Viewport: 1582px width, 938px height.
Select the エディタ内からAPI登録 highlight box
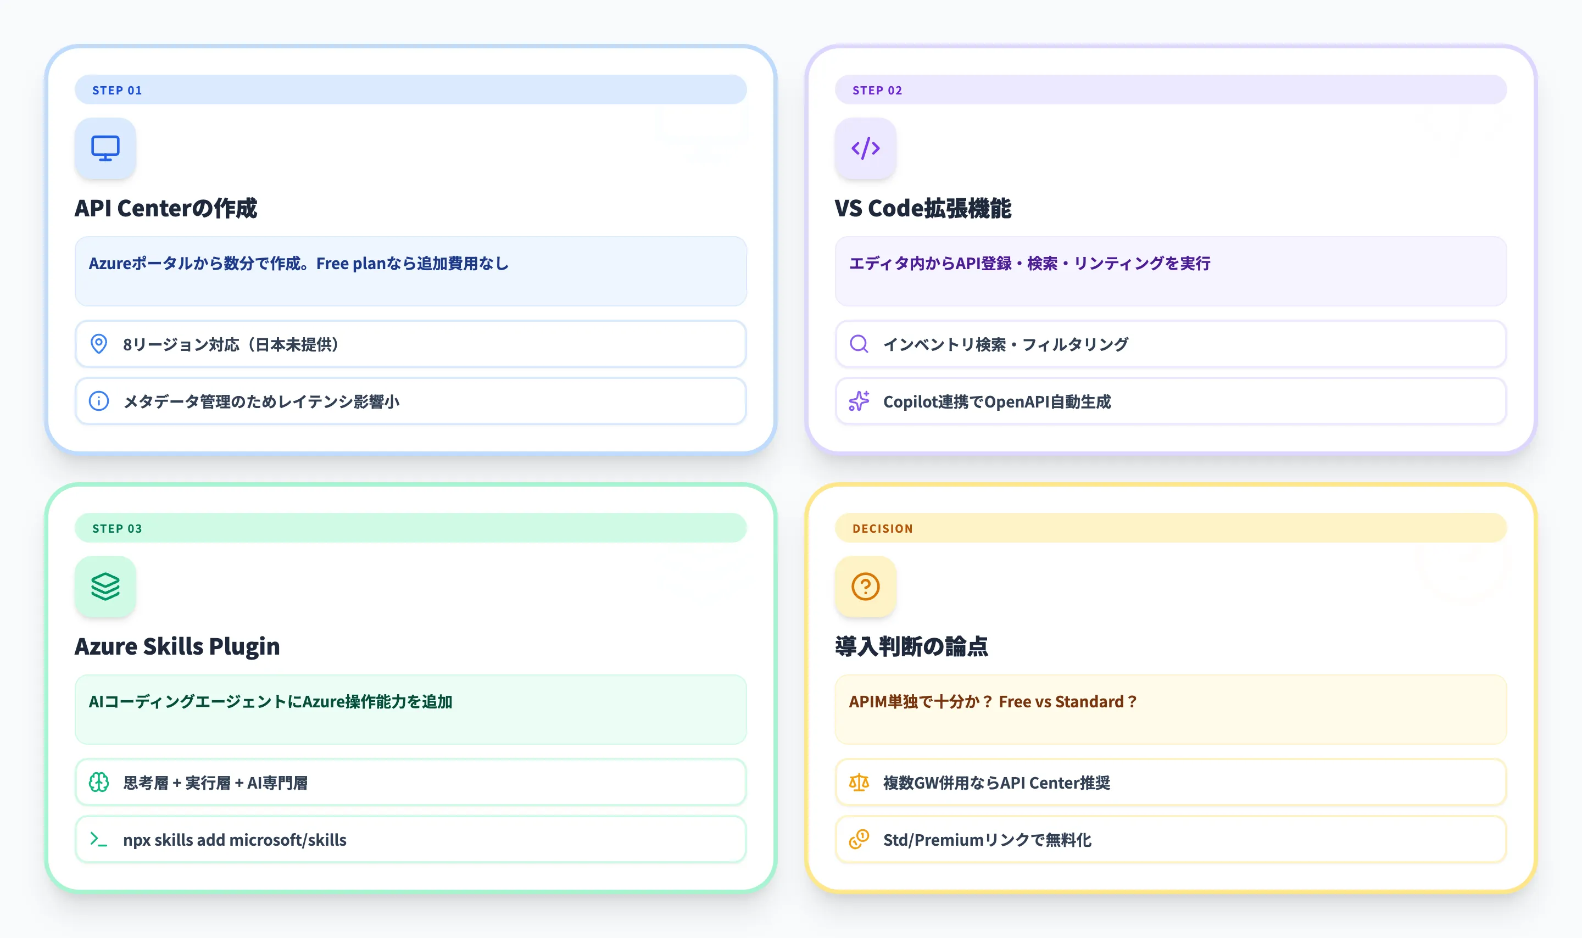click(1171, 272)
